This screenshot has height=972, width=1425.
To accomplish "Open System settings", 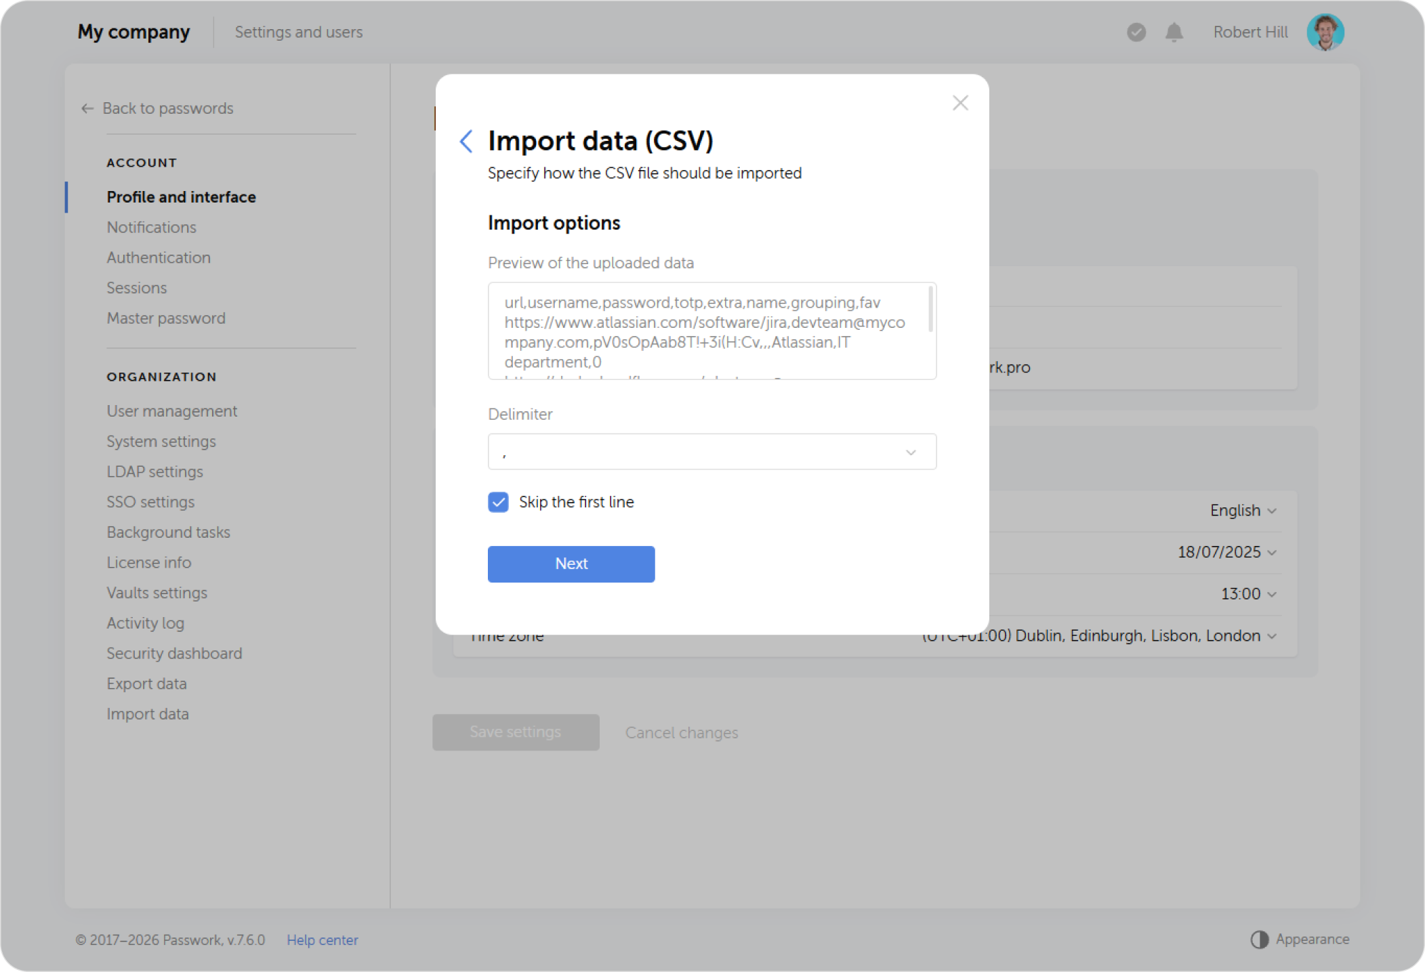I will 161,442.
